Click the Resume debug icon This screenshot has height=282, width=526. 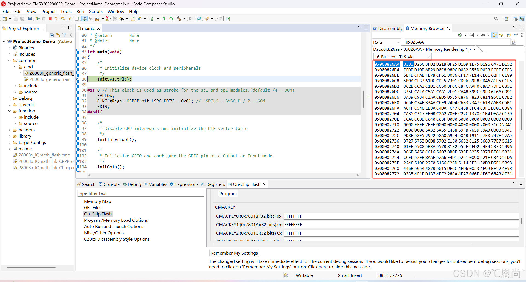point(38,19)
